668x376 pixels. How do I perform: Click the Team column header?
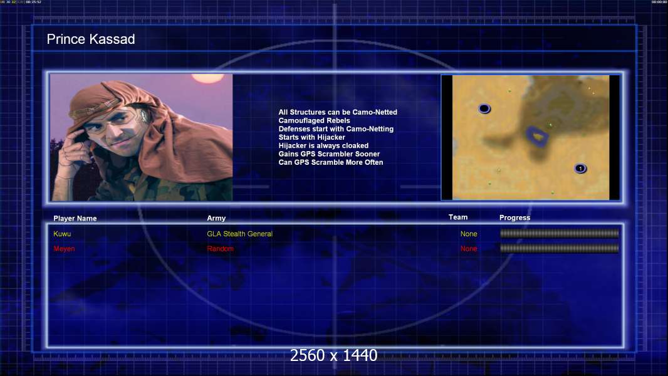pyautogui.click(x=458, y=217)
